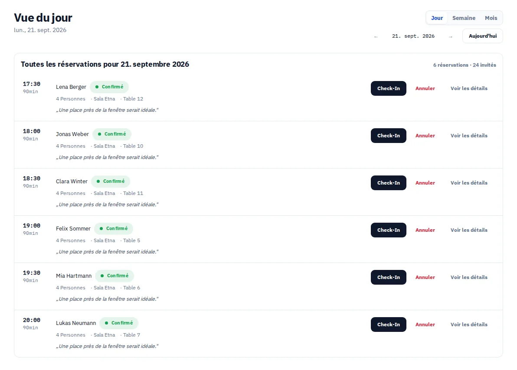This screenshot has width=517, height=370.
Task: Cancel Mia Hartmann's reservation via Annuler
Action: [425, 277]
